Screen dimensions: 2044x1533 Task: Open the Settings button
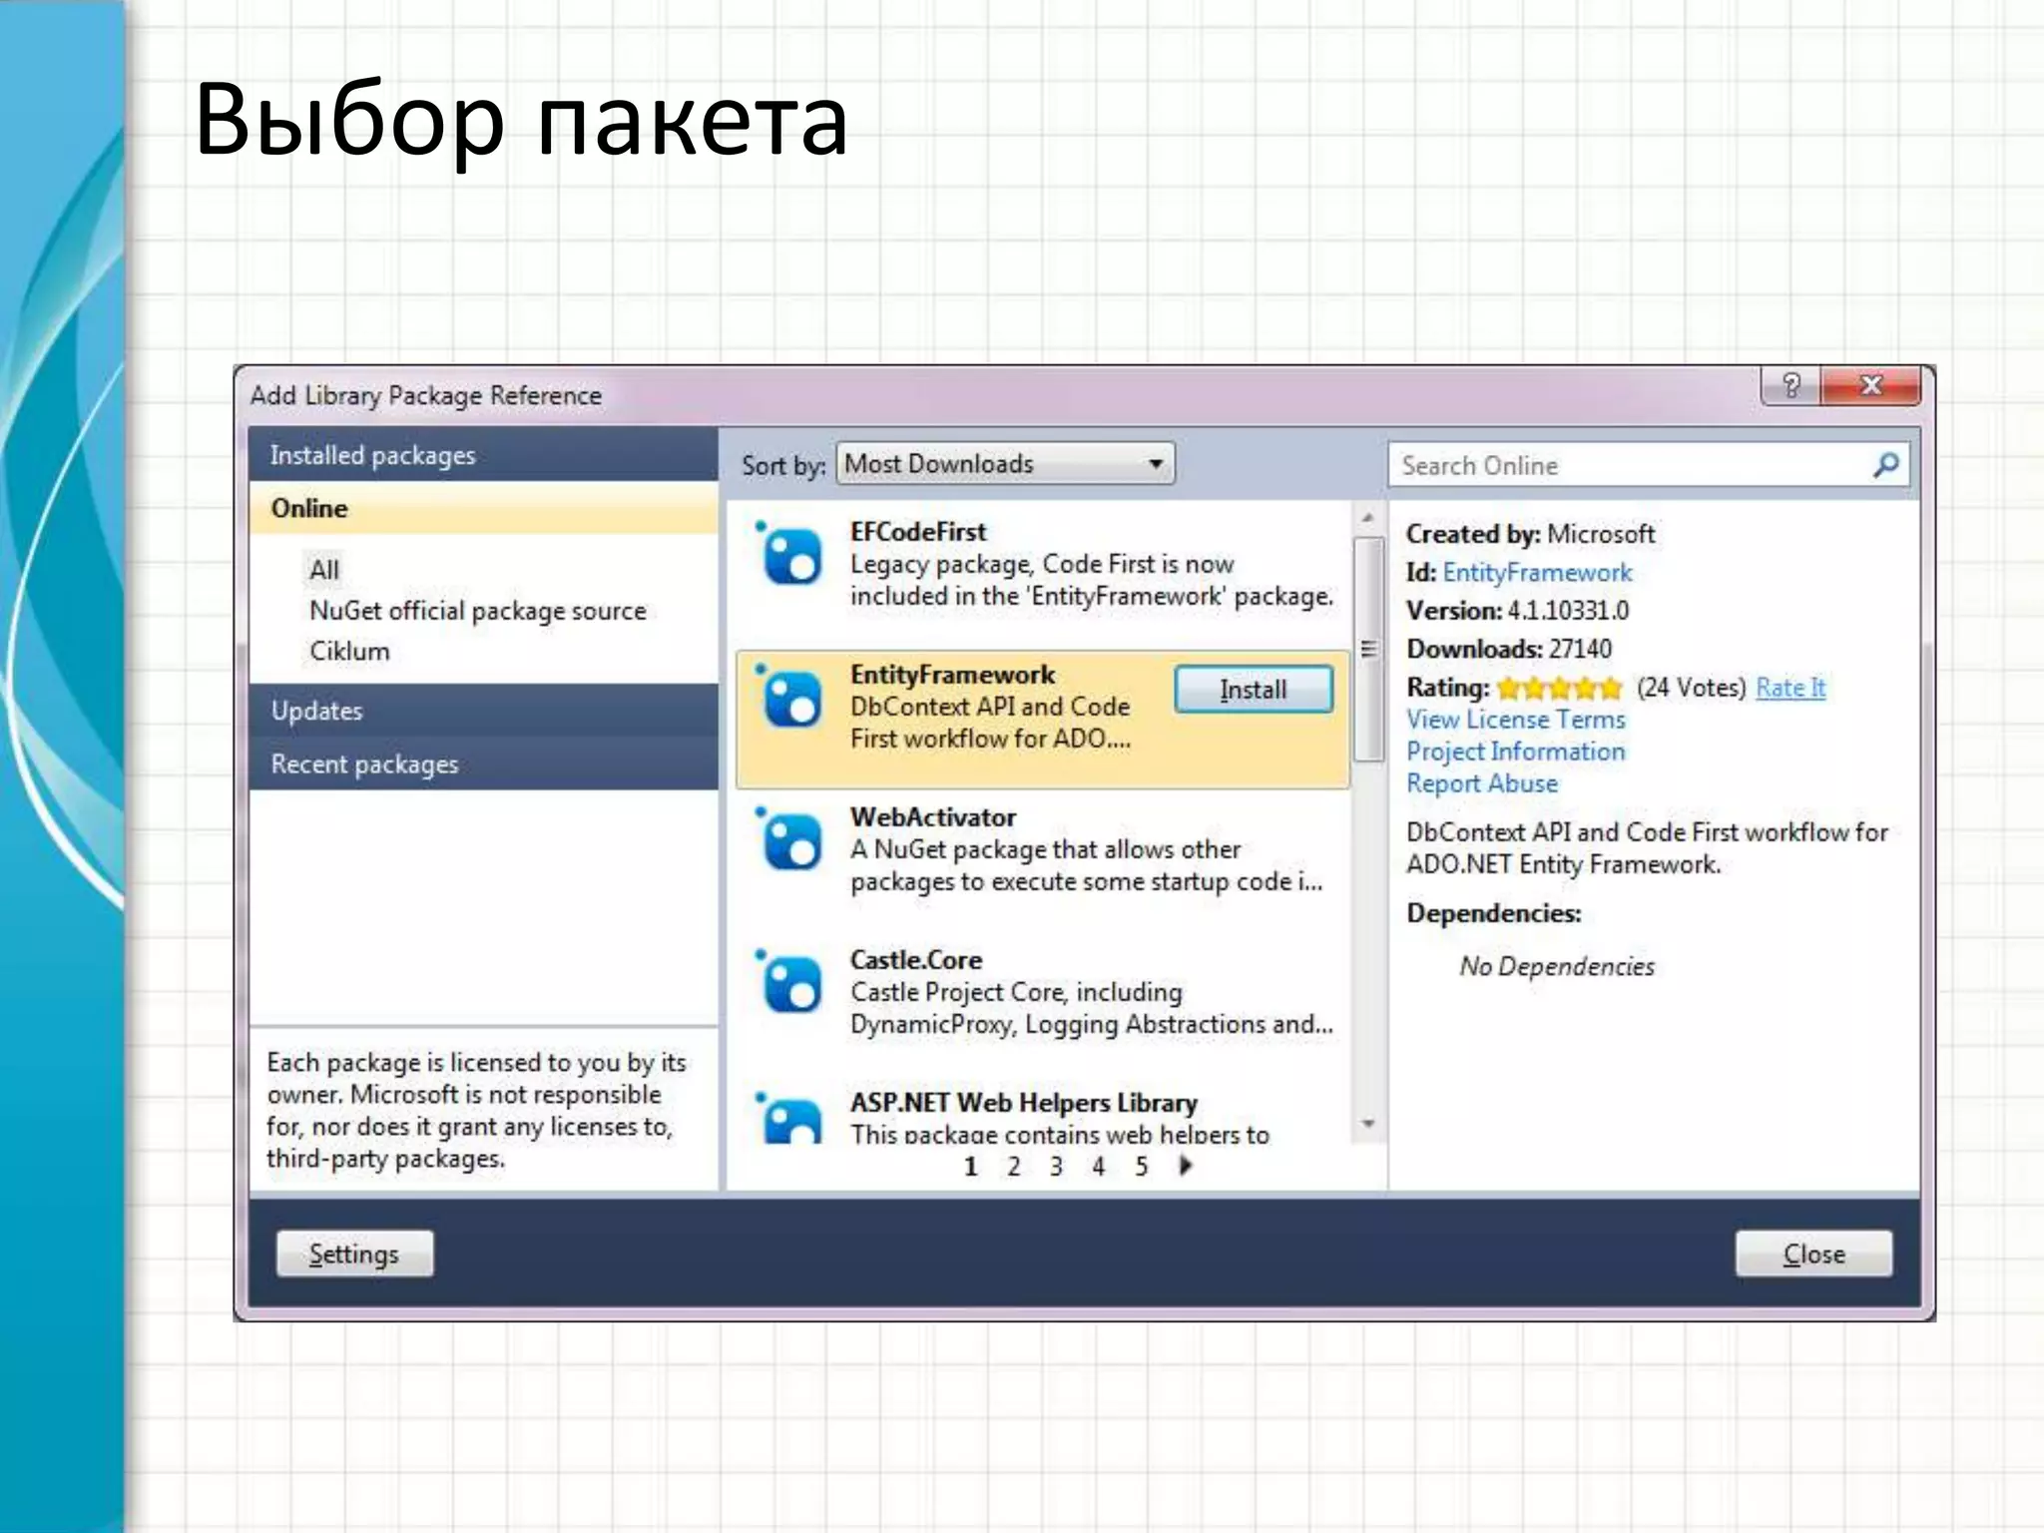tap(354, 1254)
